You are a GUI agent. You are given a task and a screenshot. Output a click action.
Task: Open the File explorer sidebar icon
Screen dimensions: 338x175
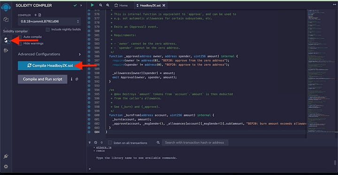6,19
